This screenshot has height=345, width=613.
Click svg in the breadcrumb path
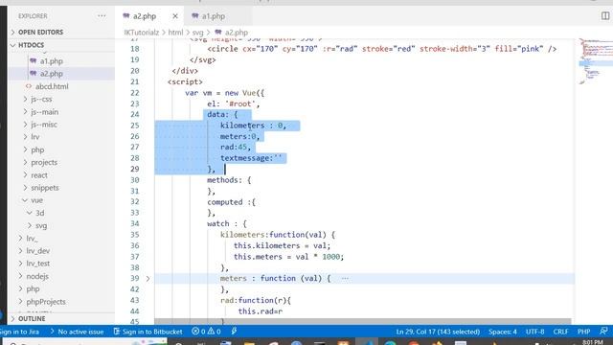[197, 33]
